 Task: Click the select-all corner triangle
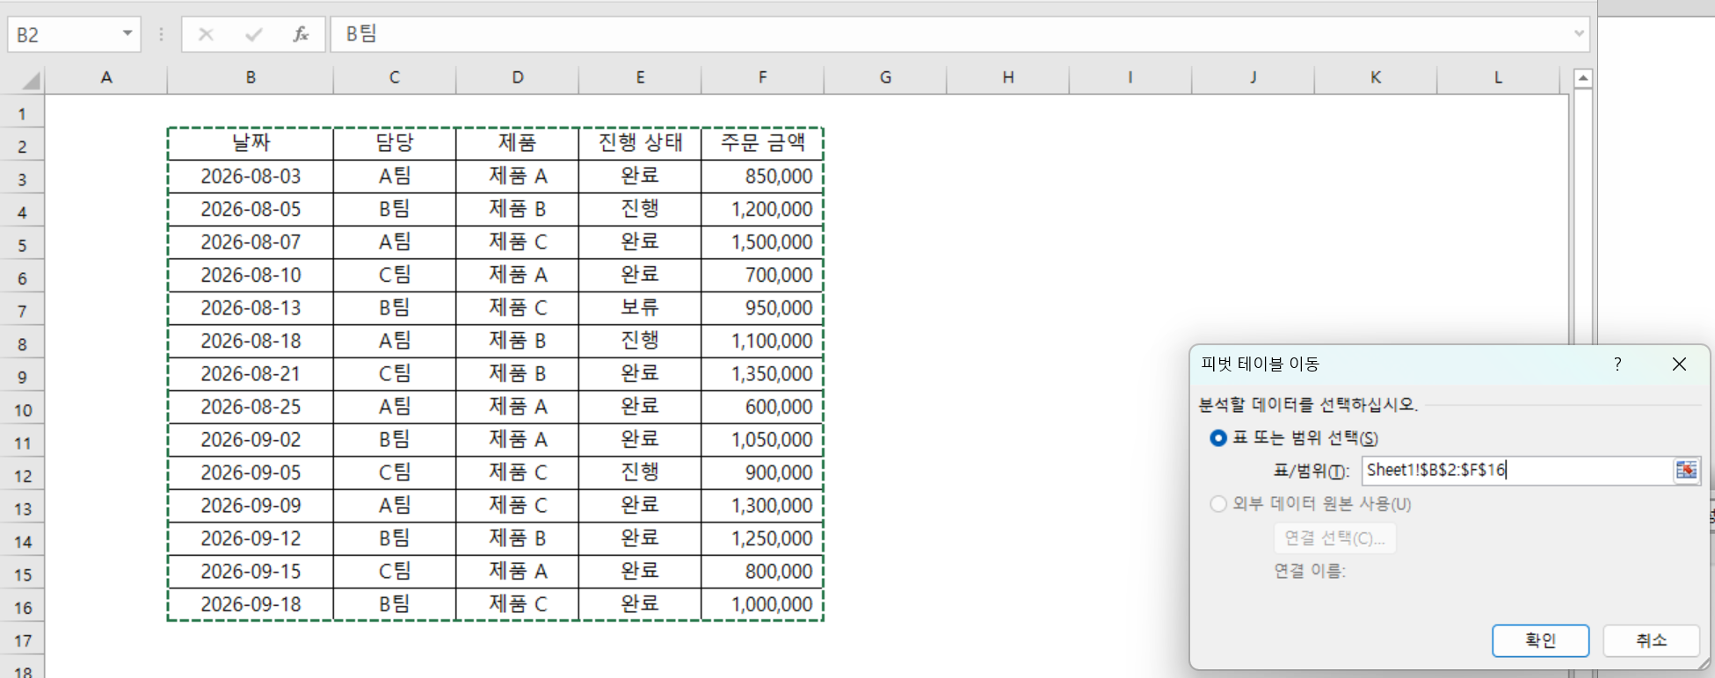click(31, 81)
